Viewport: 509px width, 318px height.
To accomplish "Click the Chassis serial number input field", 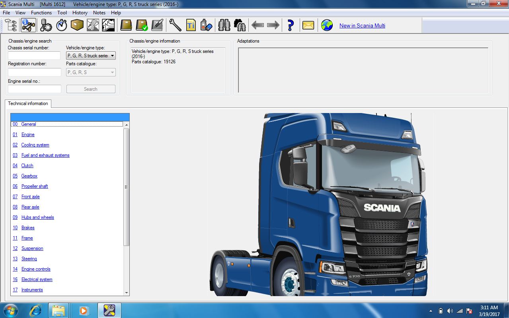I will click(x=34, y=56).
